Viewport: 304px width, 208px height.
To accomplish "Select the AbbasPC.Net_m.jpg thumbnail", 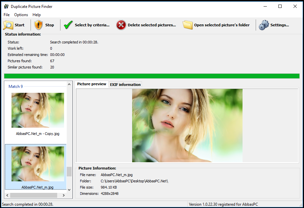I will click(x=37, y=164).
